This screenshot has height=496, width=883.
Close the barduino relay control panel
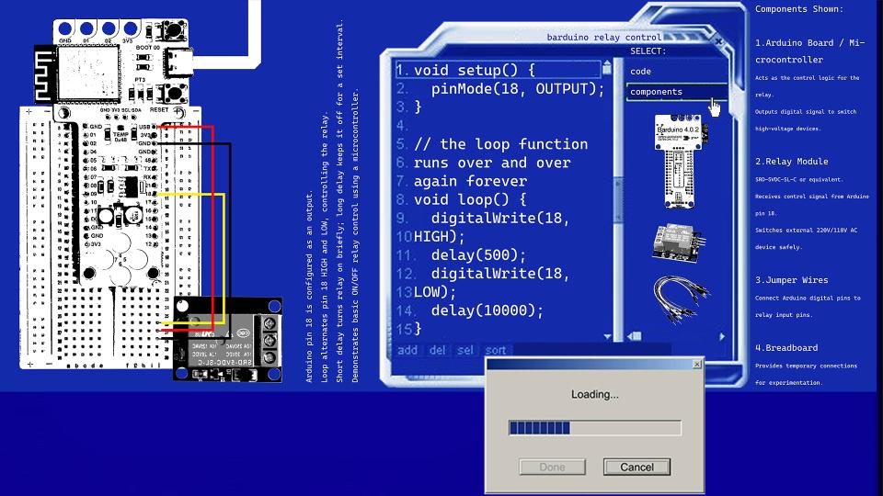[719, 41]
